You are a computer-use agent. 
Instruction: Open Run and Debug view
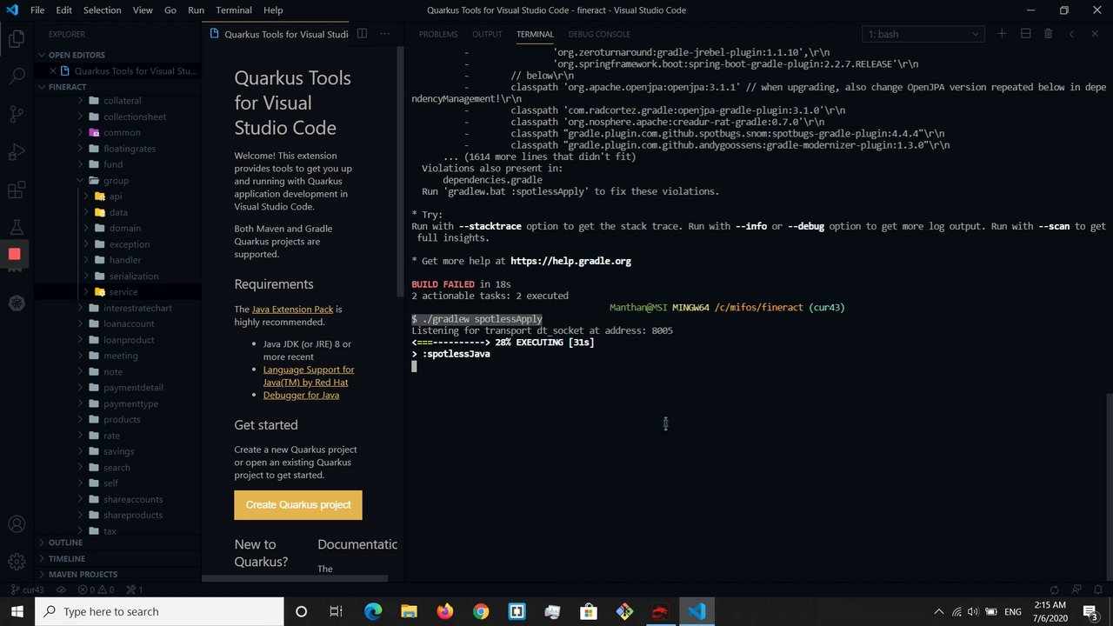pos(17,152)
